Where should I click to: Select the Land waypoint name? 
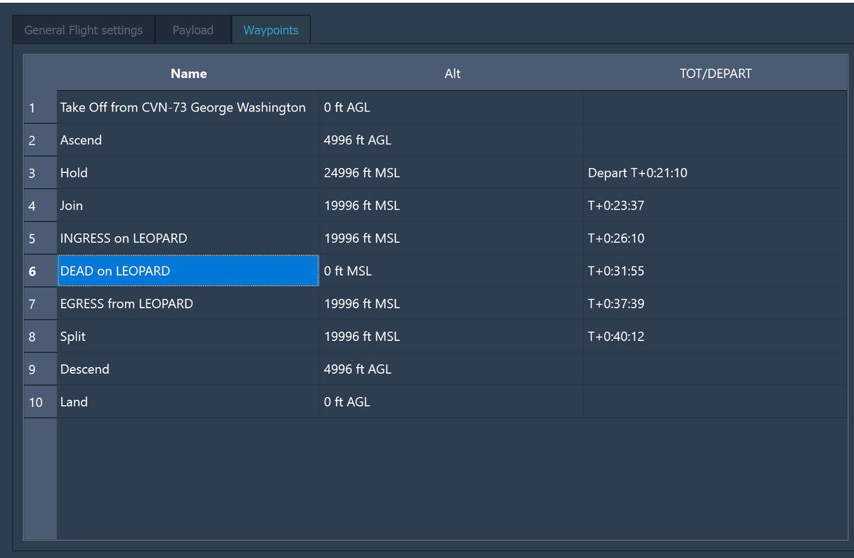[x=188, y=402]
